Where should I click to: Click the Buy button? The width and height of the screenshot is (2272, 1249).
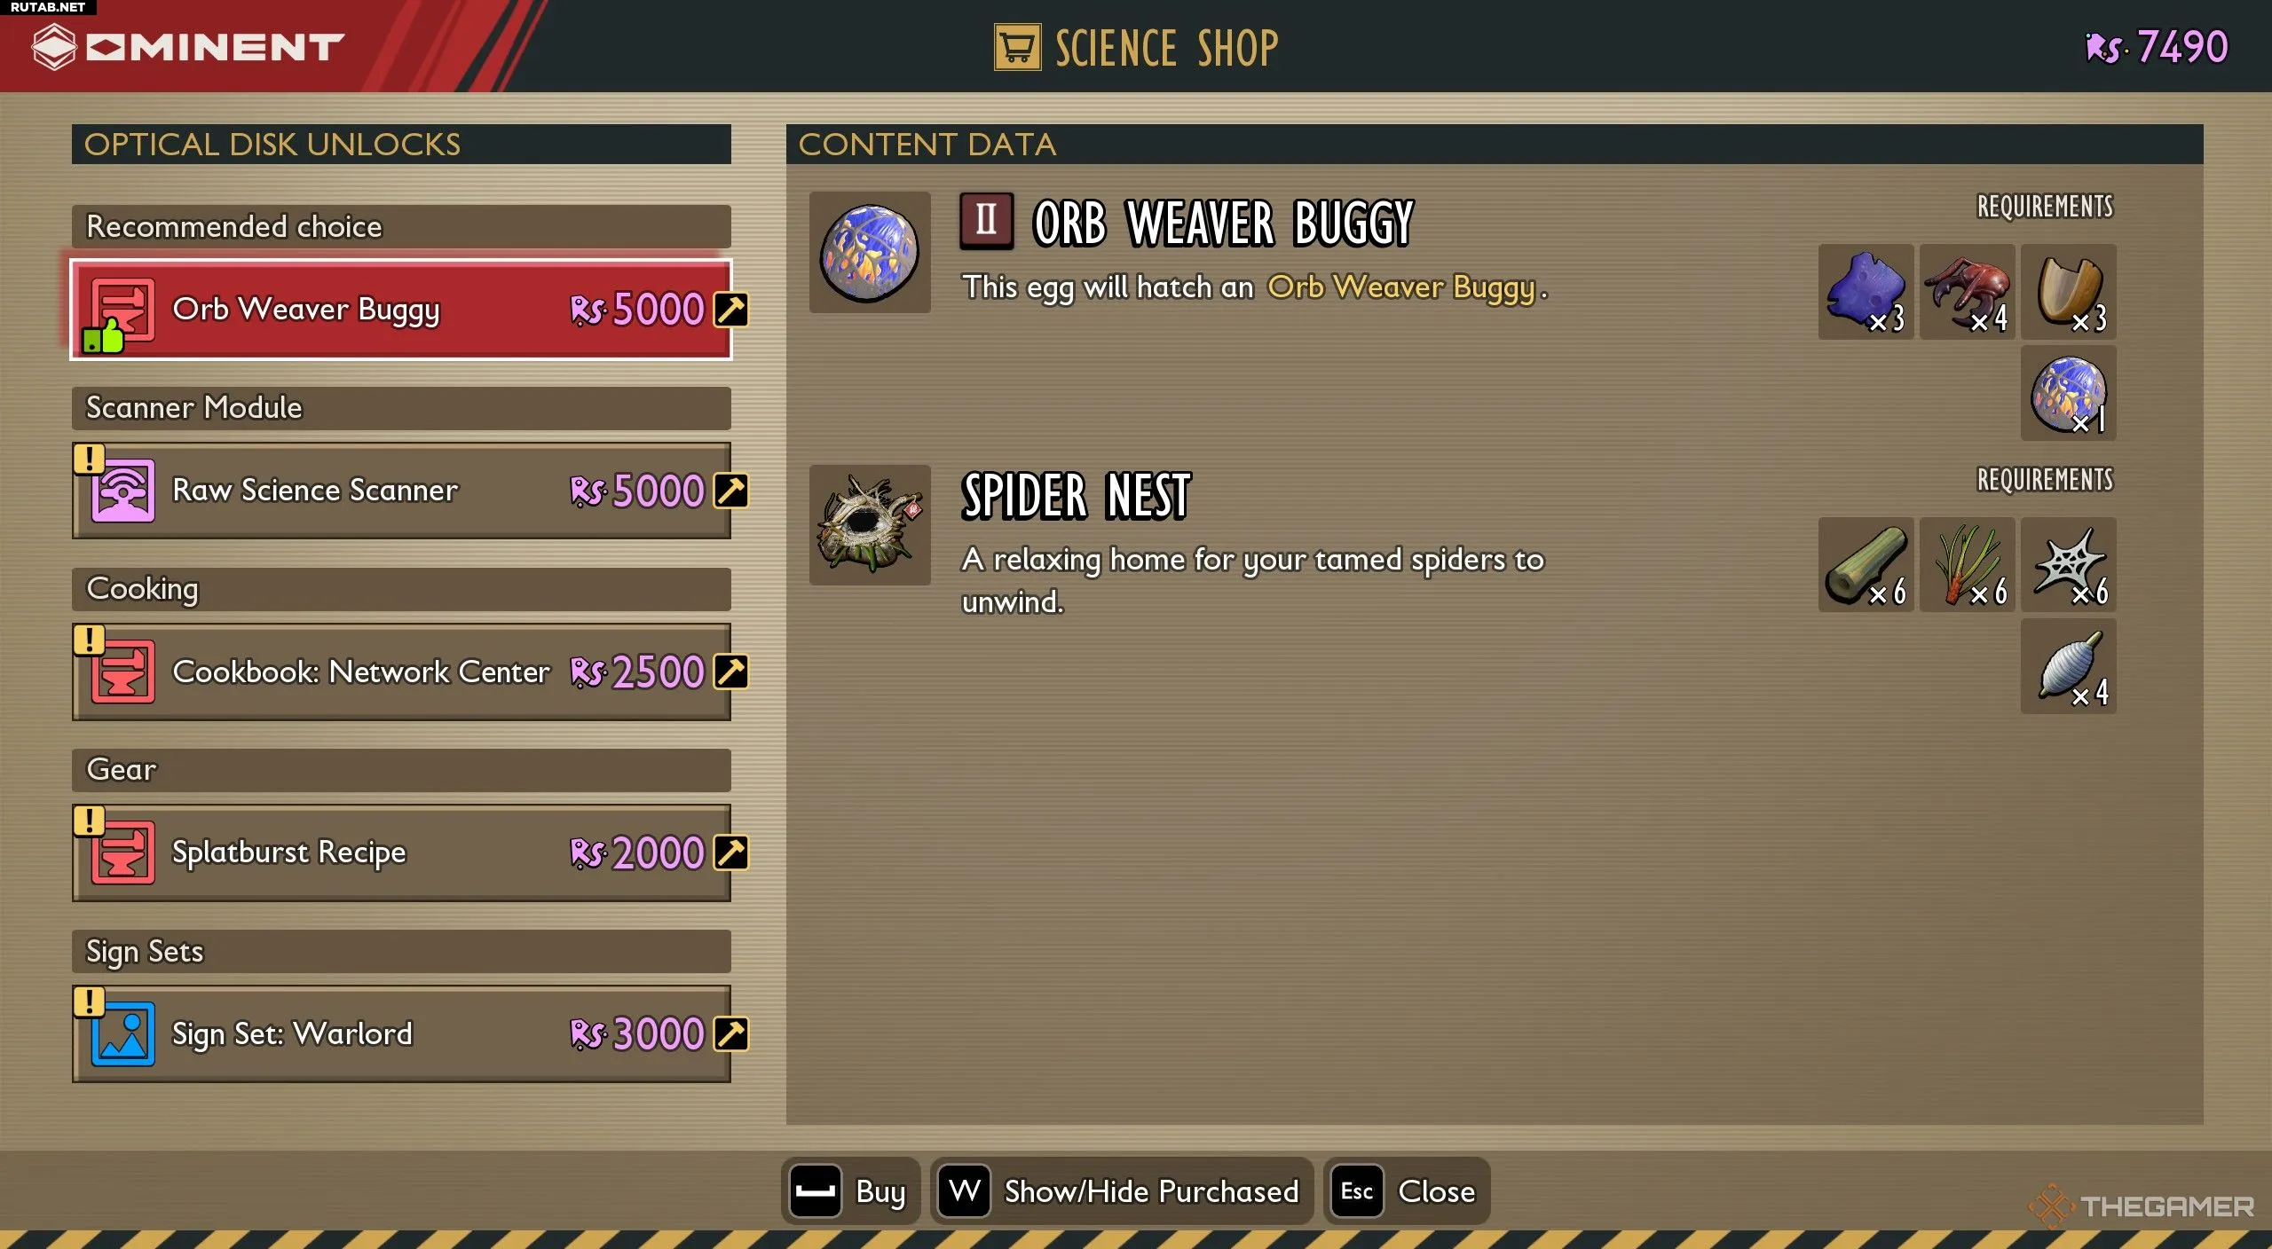(x=850, y=1191)
